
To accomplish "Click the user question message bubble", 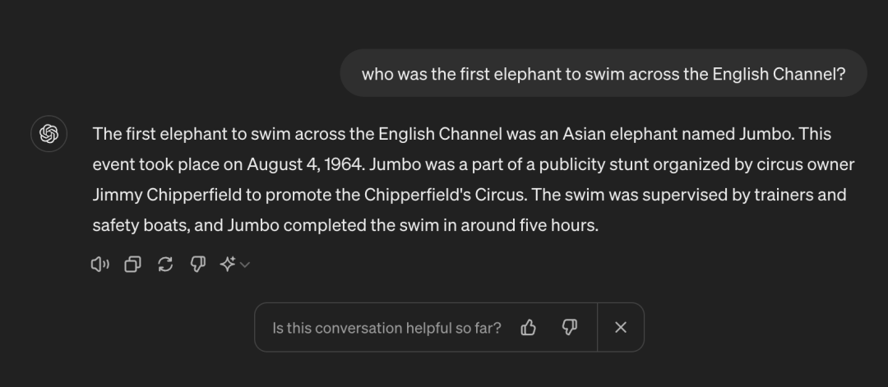I will [603, 74].
